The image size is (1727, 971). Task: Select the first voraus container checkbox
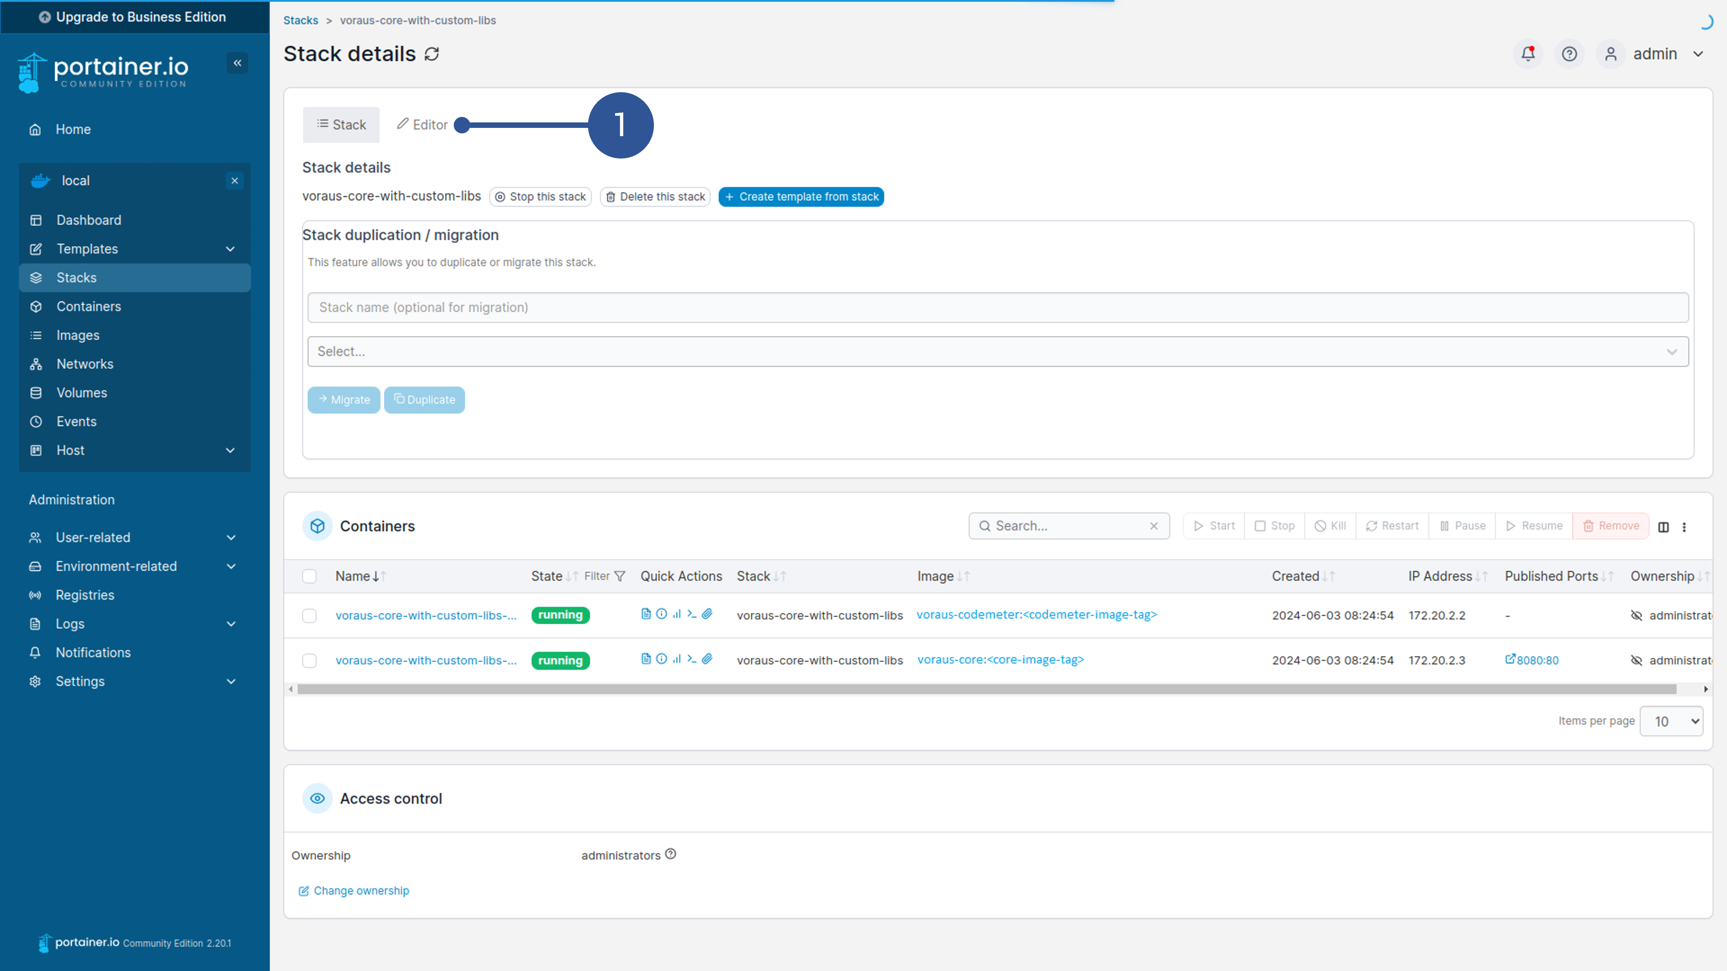point(309,615)
